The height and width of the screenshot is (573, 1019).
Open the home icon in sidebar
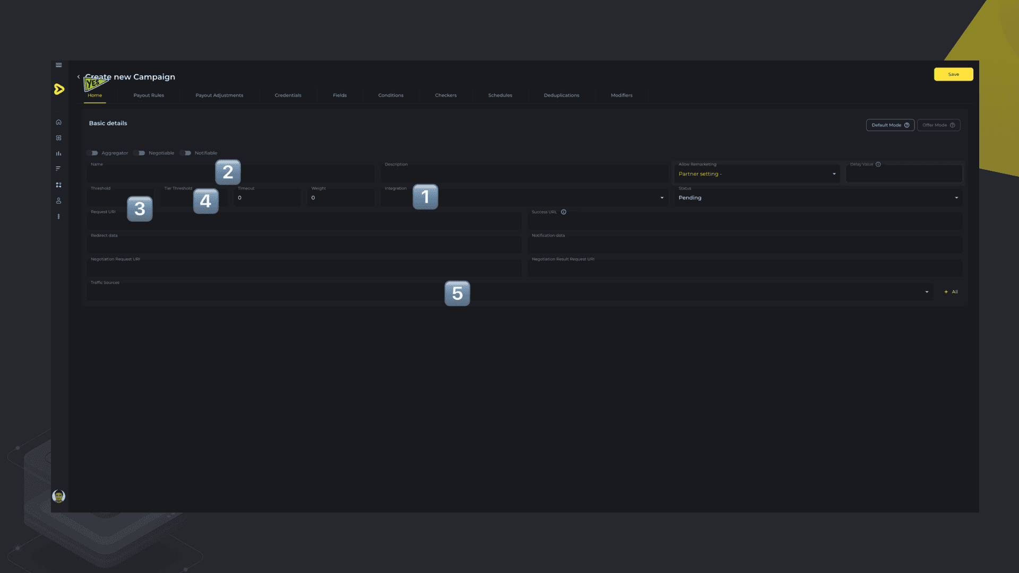59,123
